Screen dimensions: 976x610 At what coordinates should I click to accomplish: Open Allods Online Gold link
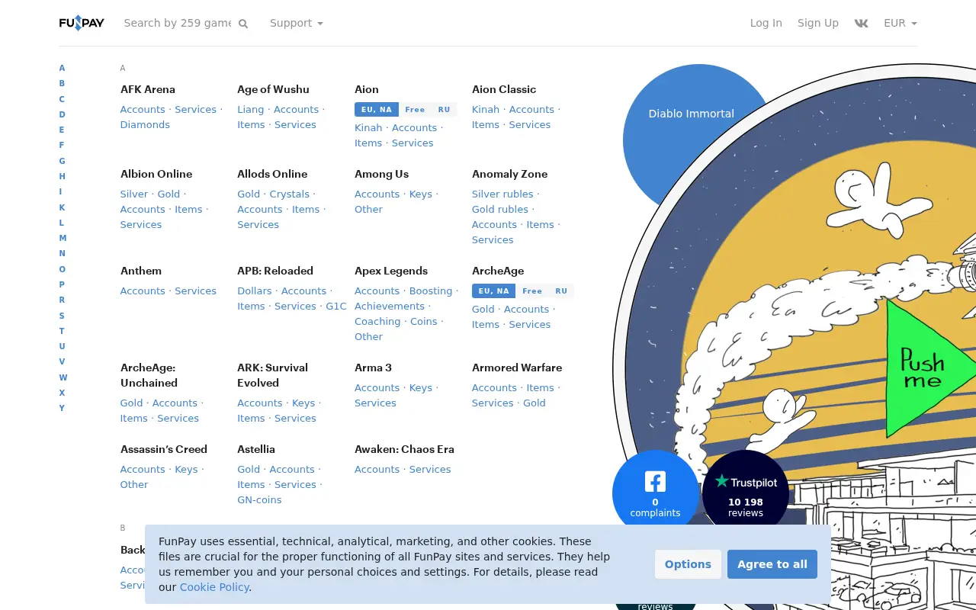click(249, 194)
